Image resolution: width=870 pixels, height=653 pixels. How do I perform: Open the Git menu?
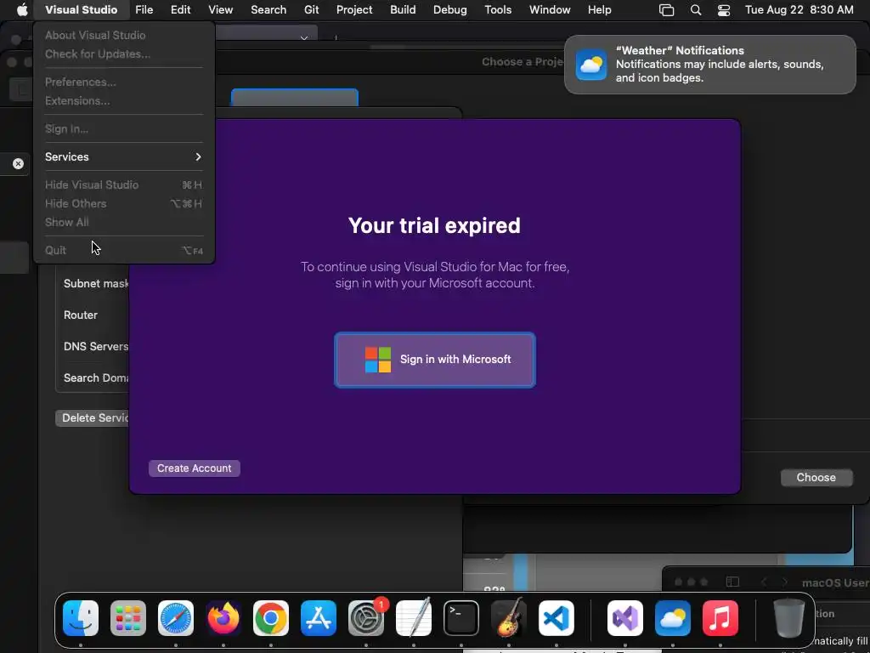311,9
